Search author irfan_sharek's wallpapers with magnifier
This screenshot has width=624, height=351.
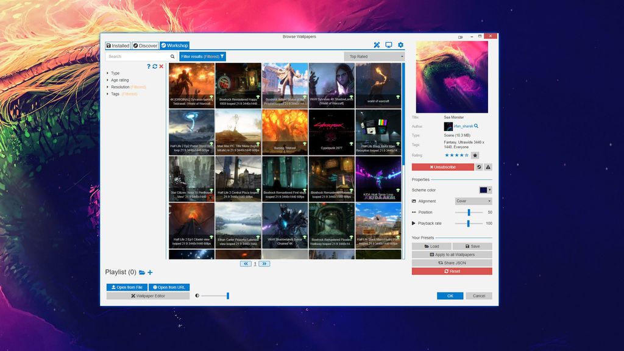click(x=476, y=126)
